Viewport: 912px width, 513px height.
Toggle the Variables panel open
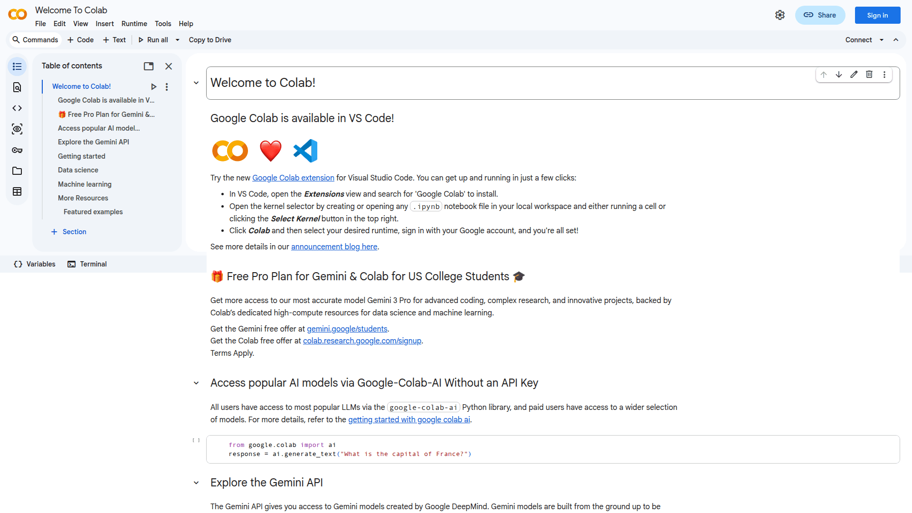(34, 264)
